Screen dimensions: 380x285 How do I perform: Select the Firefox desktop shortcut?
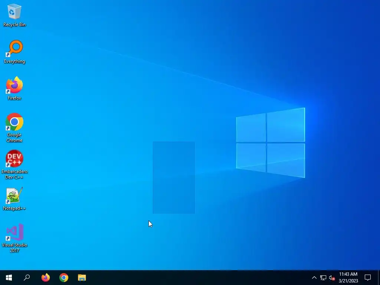pyautogui.click(x=14, y=88)
